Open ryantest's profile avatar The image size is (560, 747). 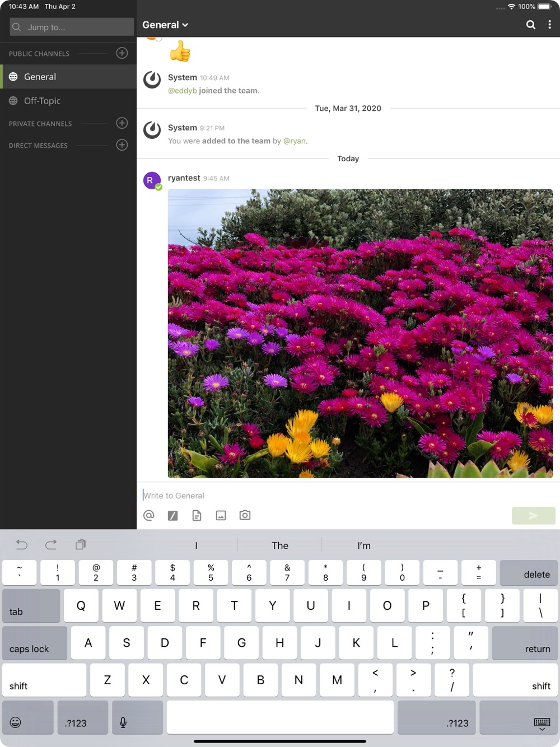point(152,181)
